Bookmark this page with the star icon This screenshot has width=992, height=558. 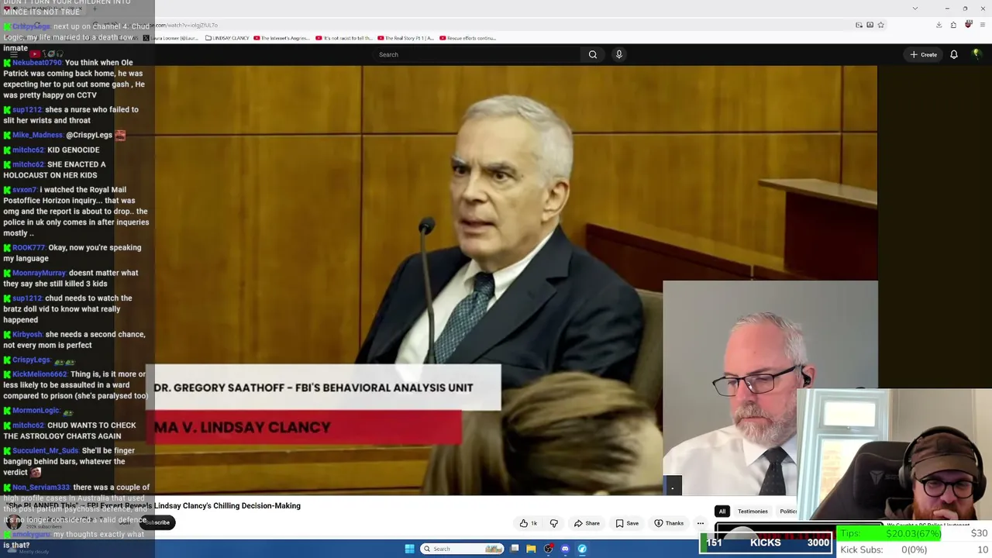[881, 25]
